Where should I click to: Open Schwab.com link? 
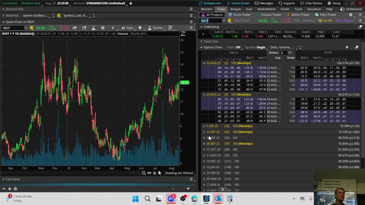pos(210,3)
